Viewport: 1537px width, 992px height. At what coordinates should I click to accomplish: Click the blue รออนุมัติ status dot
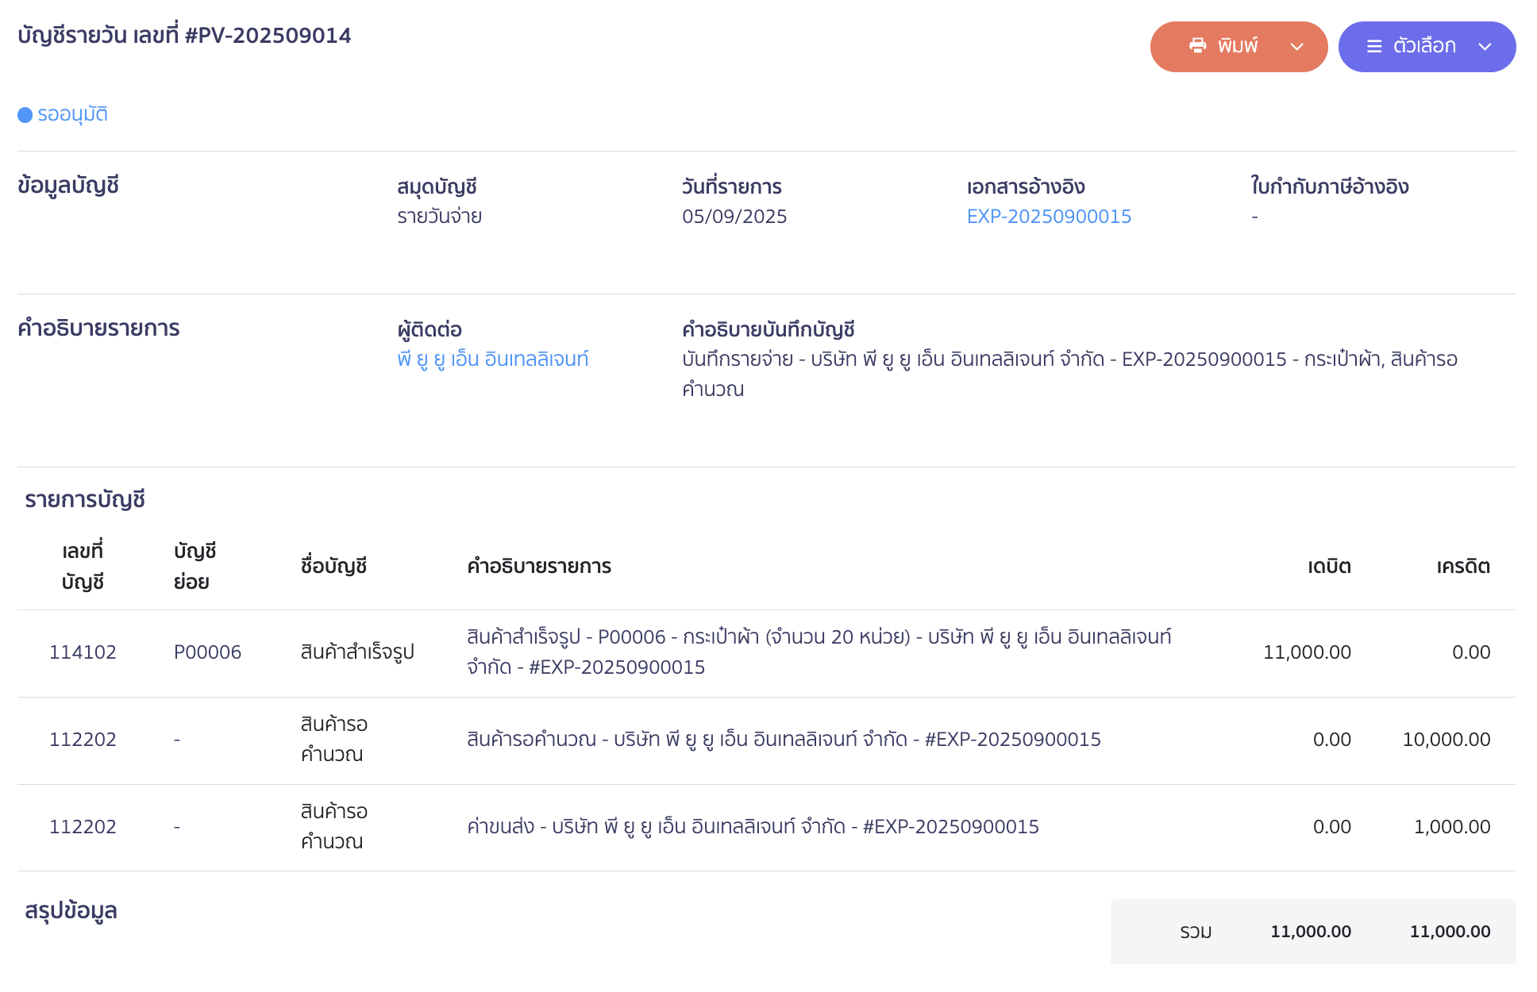point(25,115)
